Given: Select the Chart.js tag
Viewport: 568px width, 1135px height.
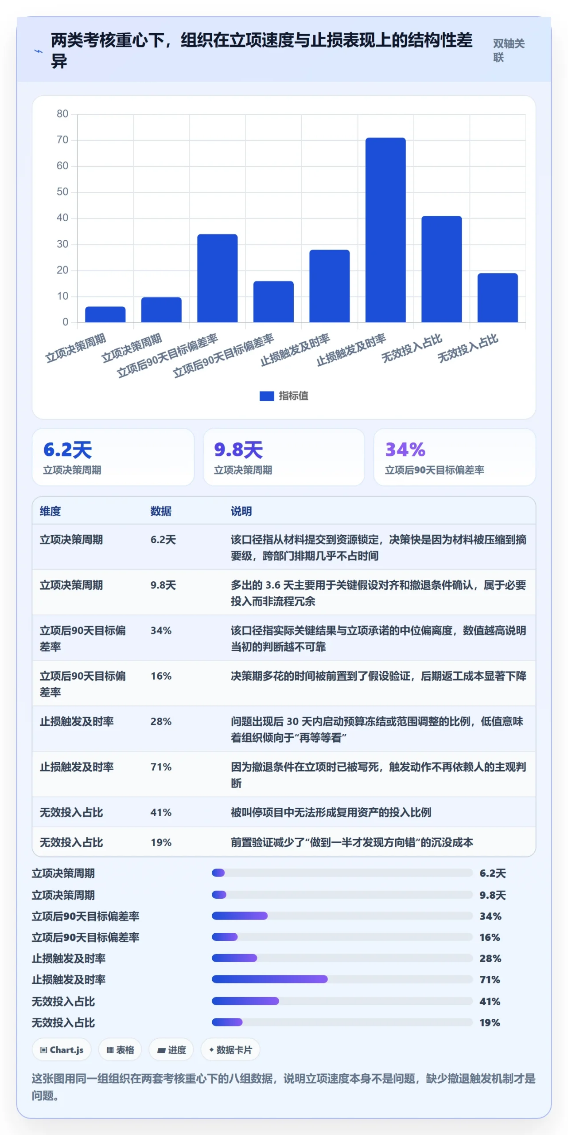Looking at the screenshot, I should 62,1049.
